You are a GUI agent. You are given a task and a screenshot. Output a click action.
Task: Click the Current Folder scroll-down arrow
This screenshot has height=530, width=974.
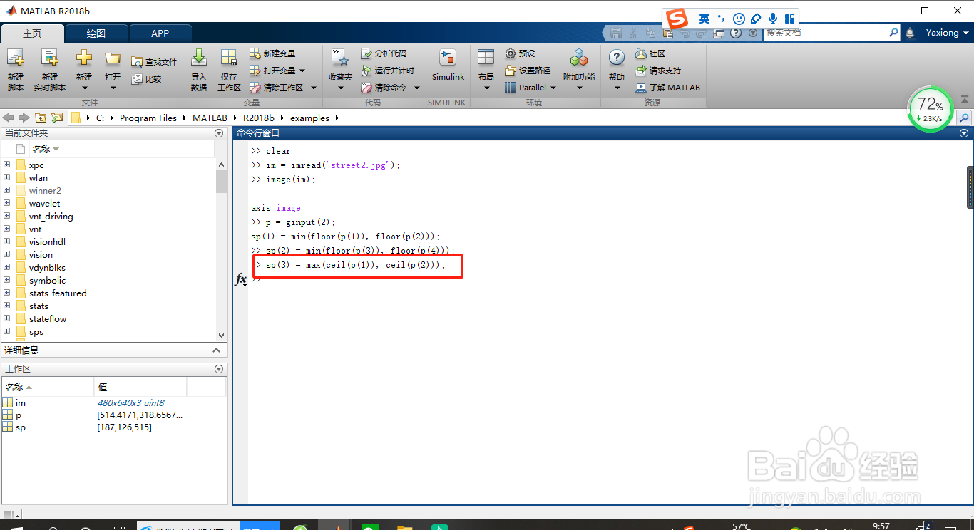pyautogui.click(x=221, y=335)
